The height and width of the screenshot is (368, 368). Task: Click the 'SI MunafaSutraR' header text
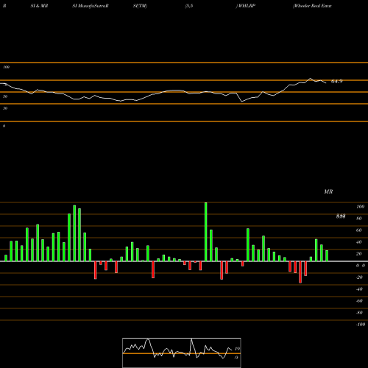click(x=91, y=6)
